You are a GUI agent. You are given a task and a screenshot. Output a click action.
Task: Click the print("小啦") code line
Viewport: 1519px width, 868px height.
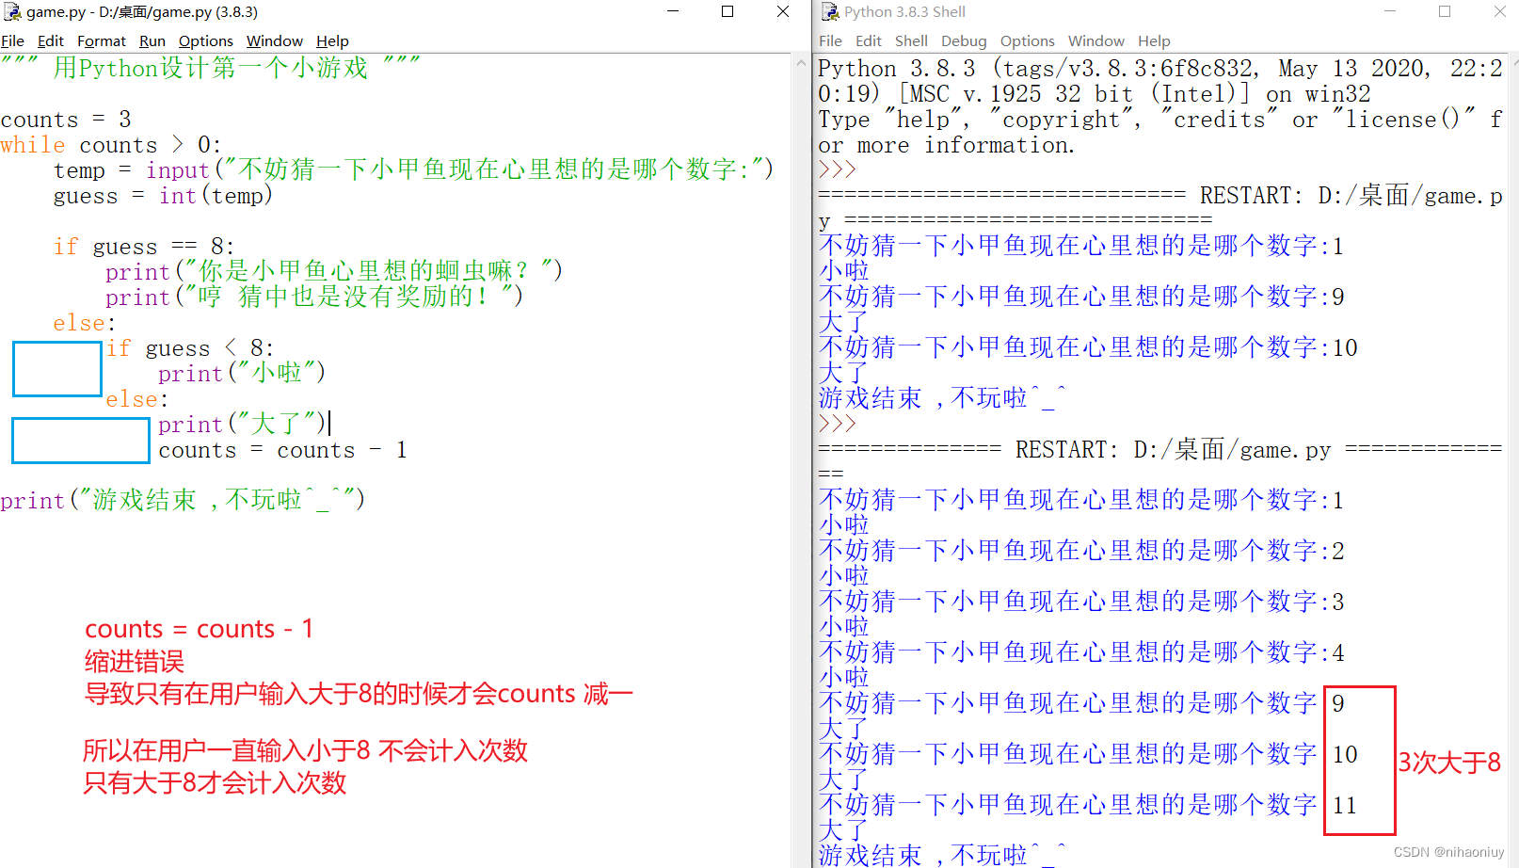tap(242, 374)
